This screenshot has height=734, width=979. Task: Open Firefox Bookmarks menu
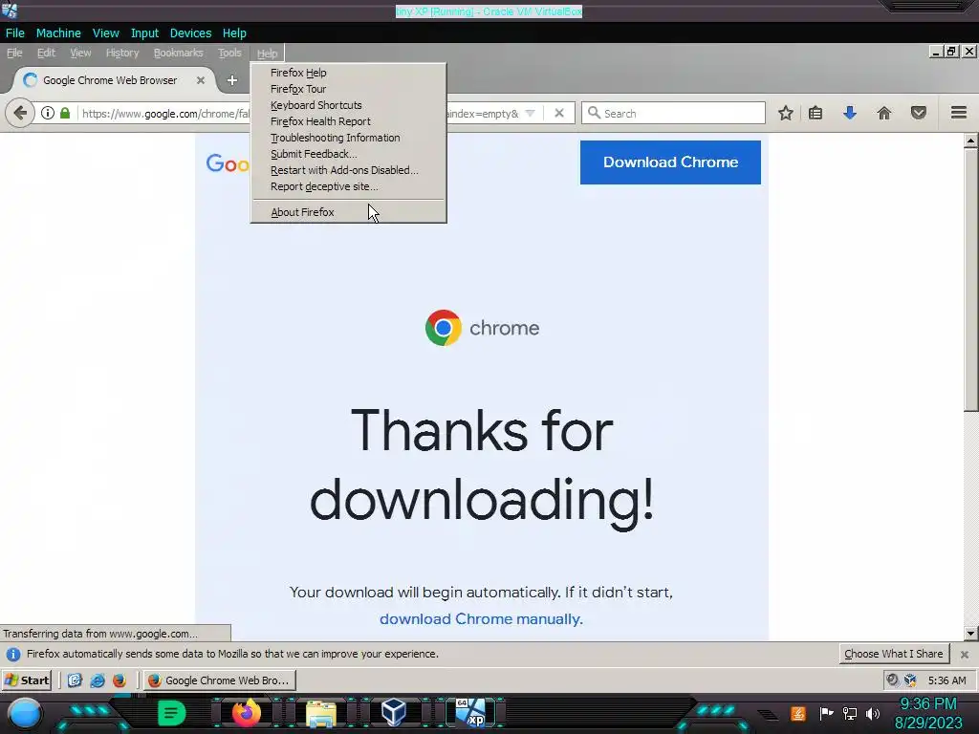tap(179, 54)
